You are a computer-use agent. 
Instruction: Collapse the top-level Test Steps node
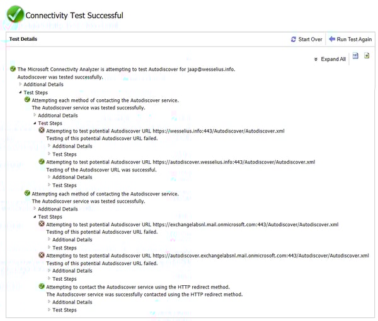(36, 92)
